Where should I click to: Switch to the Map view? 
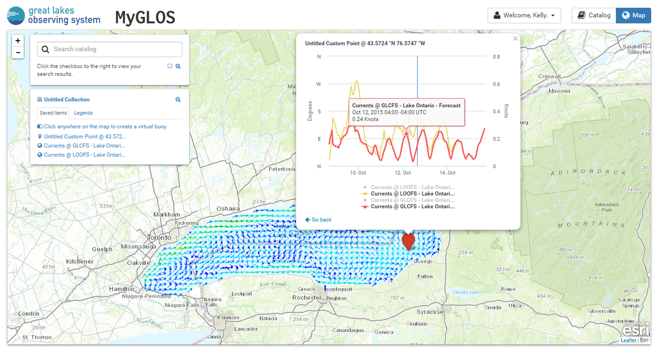[x=633, y=15]
